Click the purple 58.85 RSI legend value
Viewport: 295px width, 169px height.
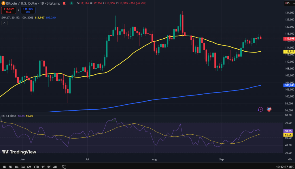(x=21, y=116)
